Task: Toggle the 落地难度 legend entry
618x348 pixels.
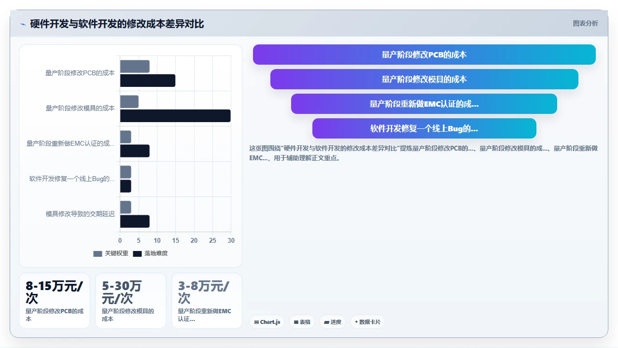Action: 151,253
